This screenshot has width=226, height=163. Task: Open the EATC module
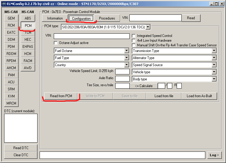(12, 32)
